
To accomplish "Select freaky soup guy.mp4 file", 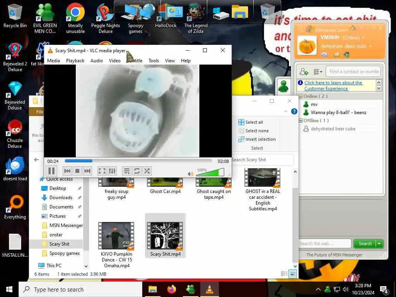I will coord(116,189).
